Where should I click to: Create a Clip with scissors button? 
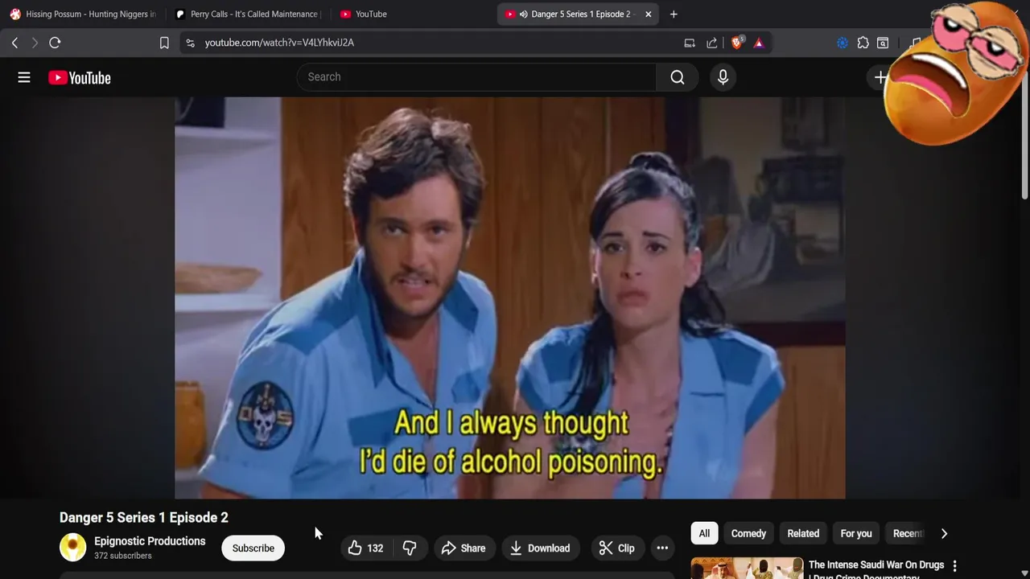coord(616,548)
